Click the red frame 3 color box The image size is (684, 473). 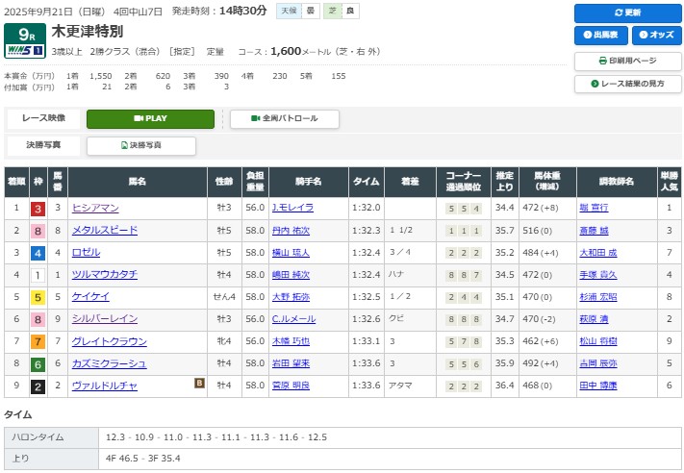pos(38,209)
